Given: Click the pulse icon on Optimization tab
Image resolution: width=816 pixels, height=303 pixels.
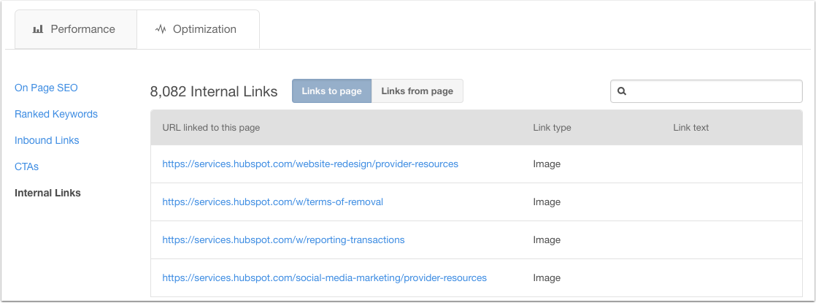Looking at the screenshot, I should (x=161, y=29).
